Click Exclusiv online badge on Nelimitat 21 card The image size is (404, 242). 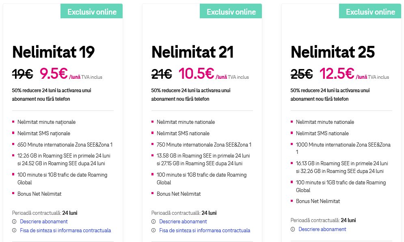click(x=231, y=12)
